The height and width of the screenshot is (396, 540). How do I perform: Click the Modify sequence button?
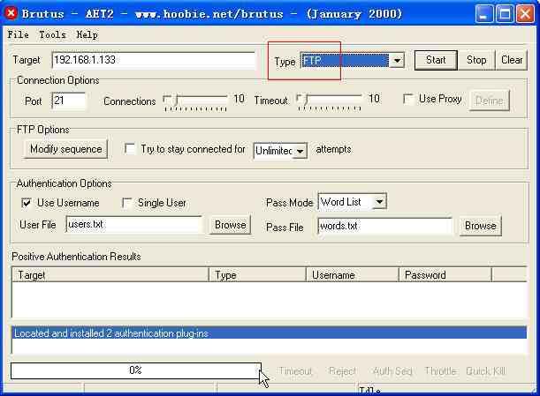click(65, 149)
